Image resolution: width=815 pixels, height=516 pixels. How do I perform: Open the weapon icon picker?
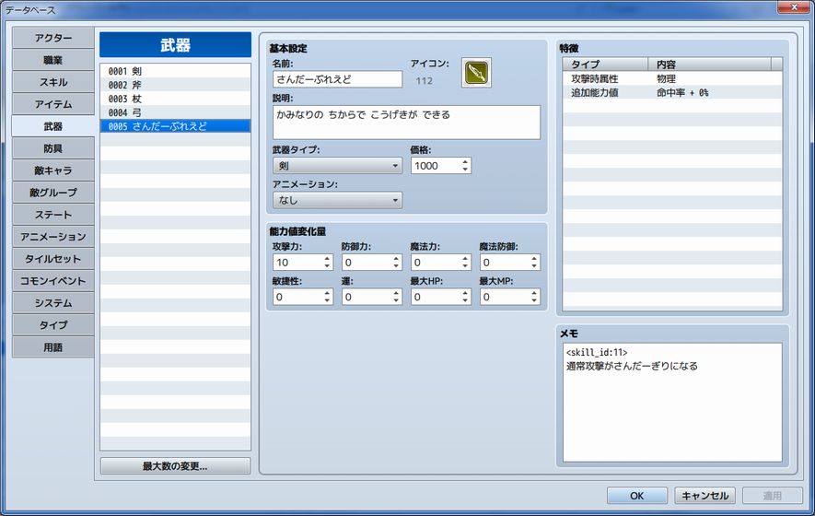click(476, 72)
